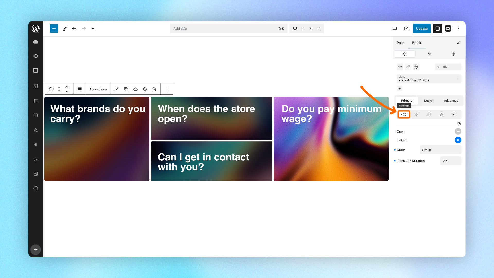The width and height of the screenshot is (494, 278).
Task: Click the WordPress logo
Action: pyautogui.click(x=36, y=29)
